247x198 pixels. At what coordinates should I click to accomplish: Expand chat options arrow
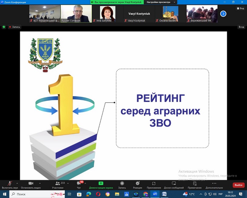click(x=85, y=183)
